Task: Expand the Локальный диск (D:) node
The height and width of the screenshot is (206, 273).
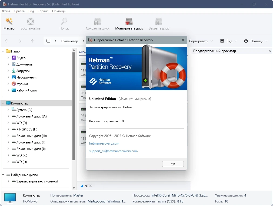Action: pos(8,116)
